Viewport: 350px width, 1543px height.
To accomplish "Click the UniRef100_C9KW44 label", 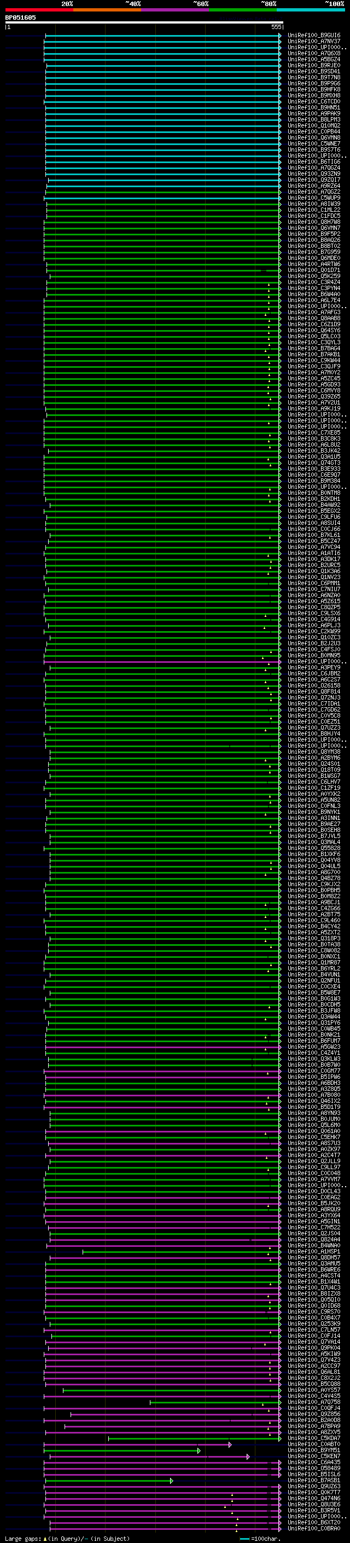I will (x=314, y=361).
